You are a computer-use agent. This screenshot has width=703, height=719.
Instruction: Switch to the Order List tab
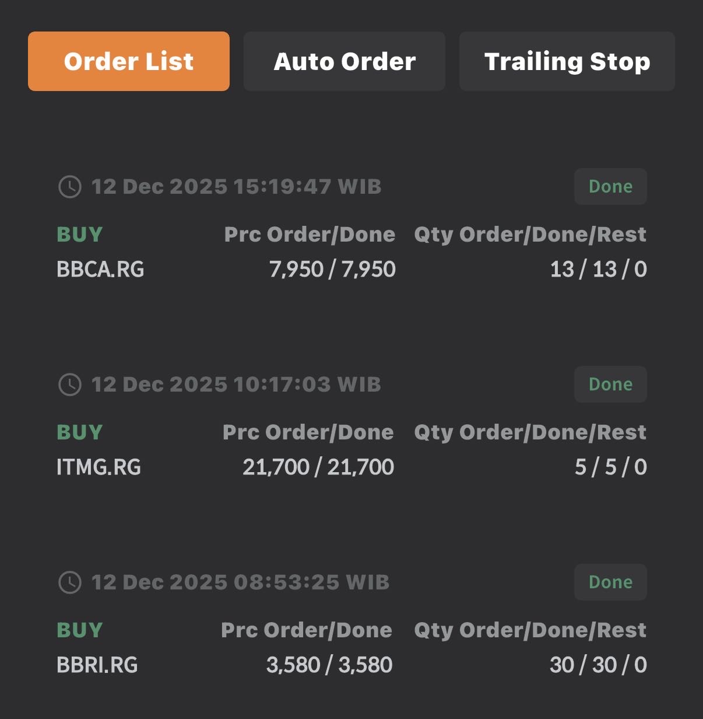[x=129, y=61]
